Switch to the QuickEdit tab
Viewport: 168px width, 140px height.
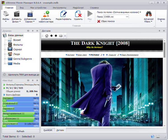point(48,130)
